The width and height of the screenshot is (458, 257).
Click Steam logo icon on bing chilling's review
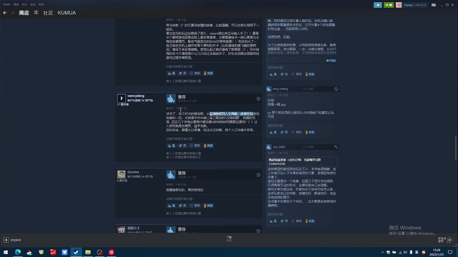(x=336, y=89)
